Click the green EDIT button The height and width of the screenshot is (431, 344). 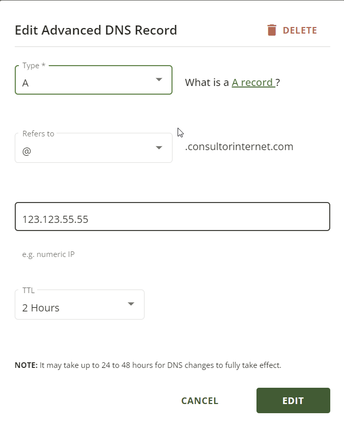(293, 400)
